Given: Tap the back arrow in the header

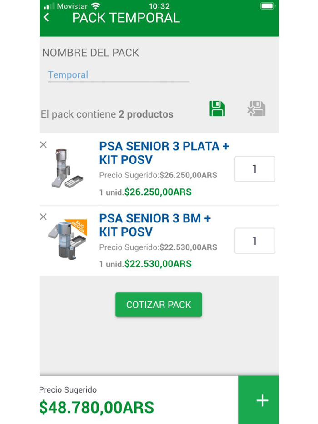Looking at the screenshot, I should 45,17.
